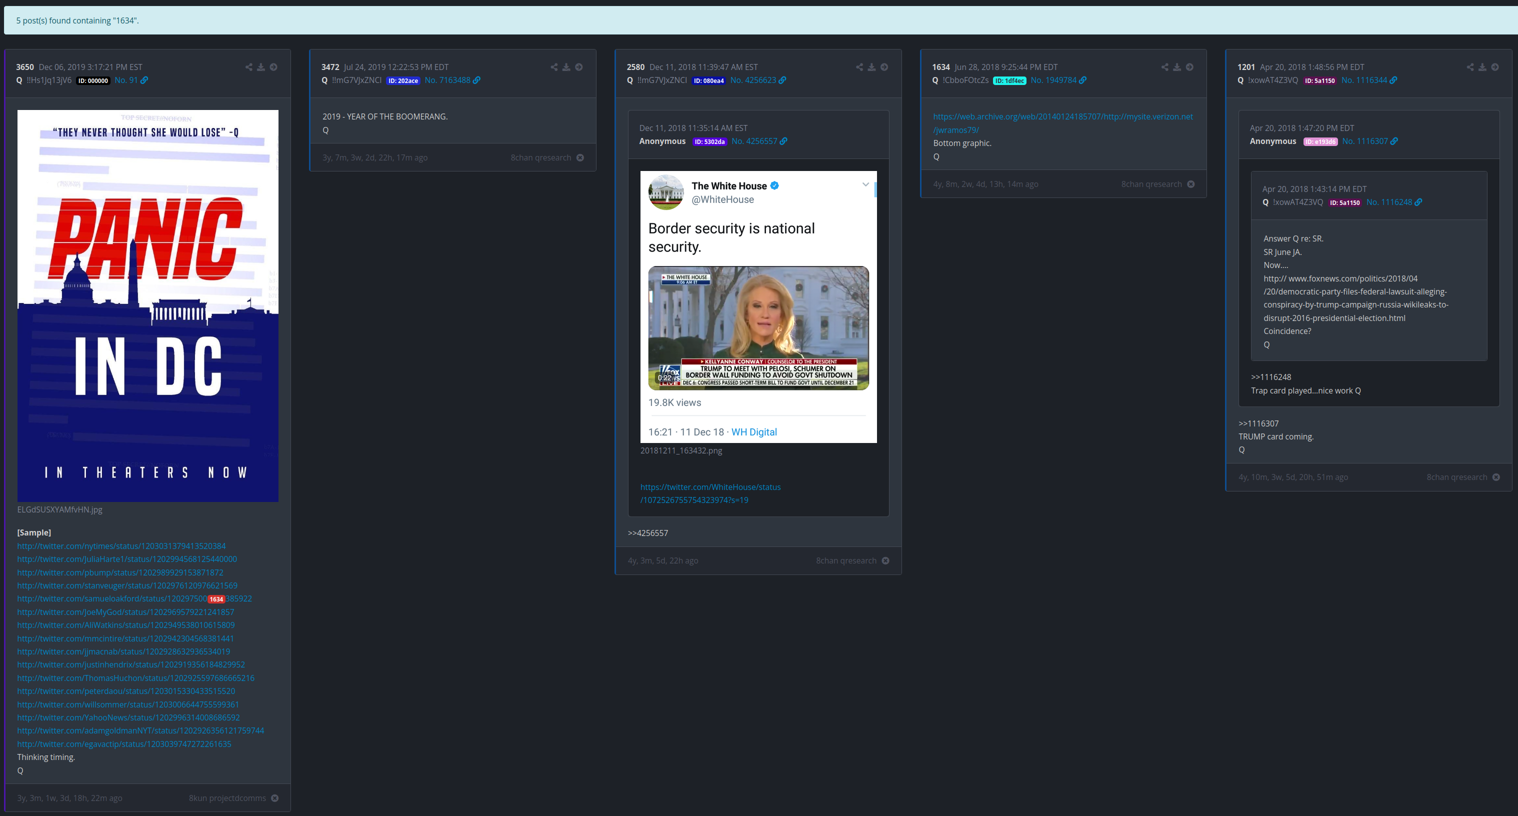Download post 1634 with download icon
Screen dimensions: 1518x816
1176,67
